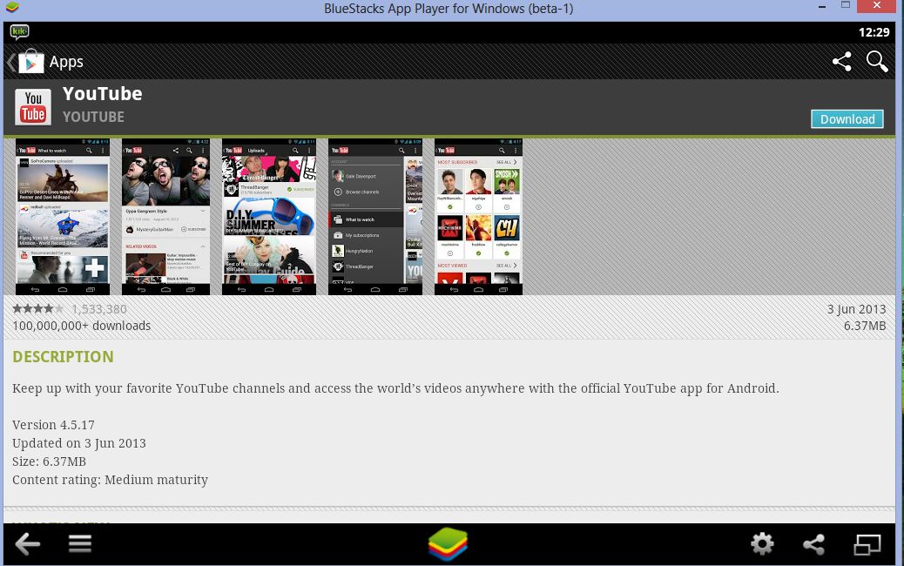Click the Kik notification icon in status bar
Screen dimensions: 904x566
click(x=19, y=31)
